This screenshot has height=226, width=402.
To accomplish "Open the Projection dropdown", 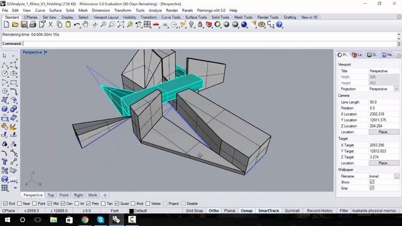I will tap(396, 89).
